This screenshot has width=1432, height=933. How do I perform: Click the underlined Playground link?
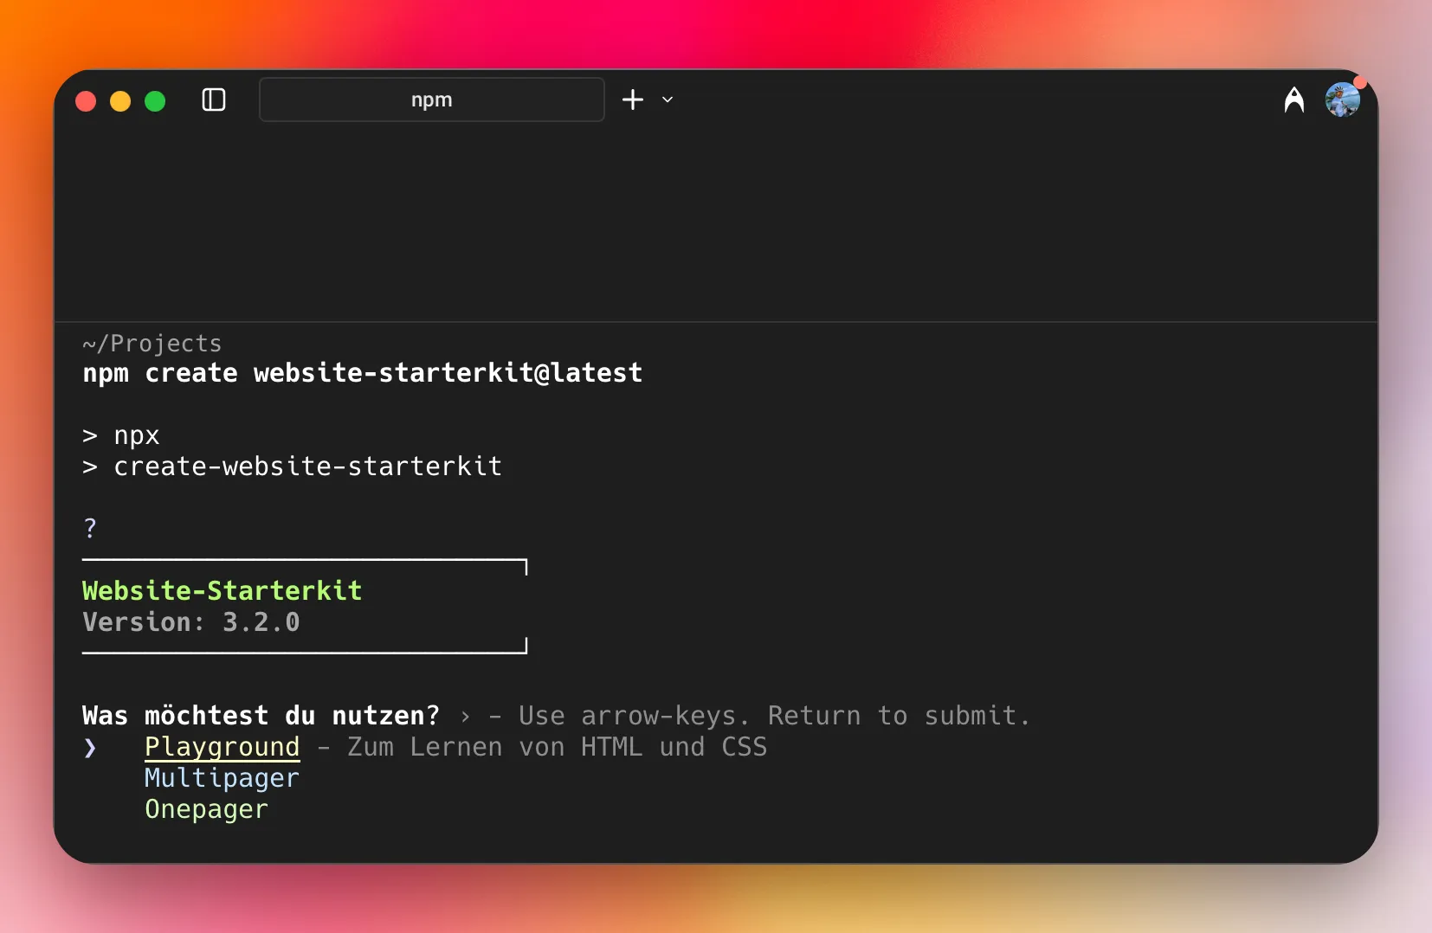[222, 748]
